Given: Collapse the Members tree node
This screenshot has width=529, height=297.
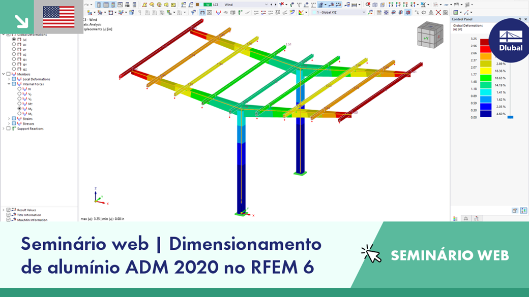Looking at the screenshot, I should click(x=4, y=74).
